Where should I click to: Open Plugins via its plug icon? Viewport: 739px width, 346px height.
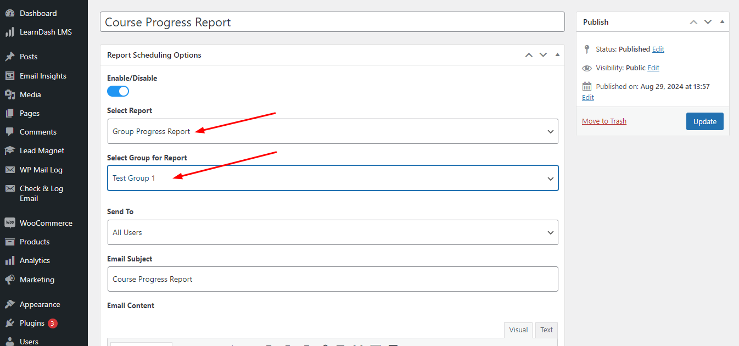click(10, 323)
